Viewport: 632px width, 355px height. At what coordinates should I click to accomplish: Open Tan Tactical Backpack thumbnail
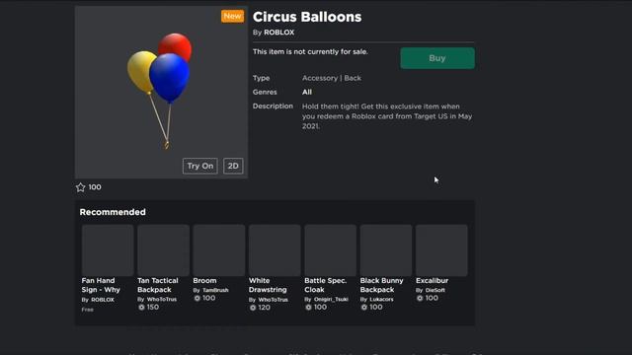pos(163,250)
